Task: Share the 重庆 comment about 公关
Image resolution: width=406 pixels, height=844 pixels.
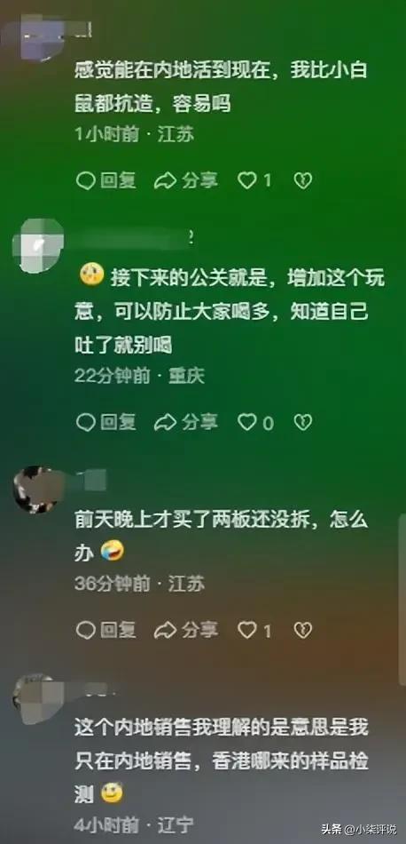Action: click(x=186, y=422)
